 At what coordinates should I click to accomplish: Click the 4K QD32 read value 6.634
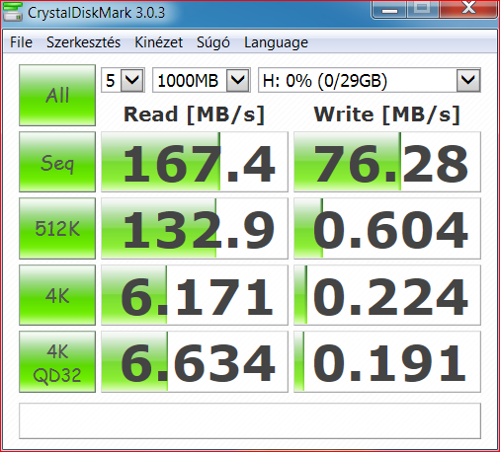point(195,361)
